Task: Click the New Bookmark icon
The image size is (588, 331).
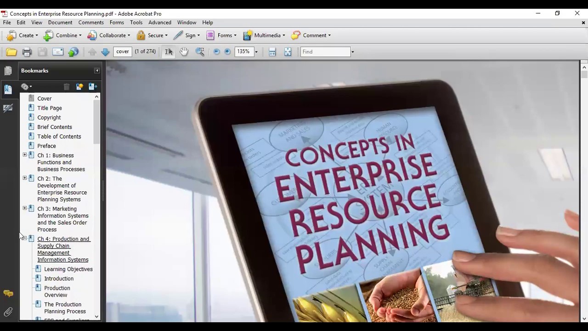Action: pos(79,86)
